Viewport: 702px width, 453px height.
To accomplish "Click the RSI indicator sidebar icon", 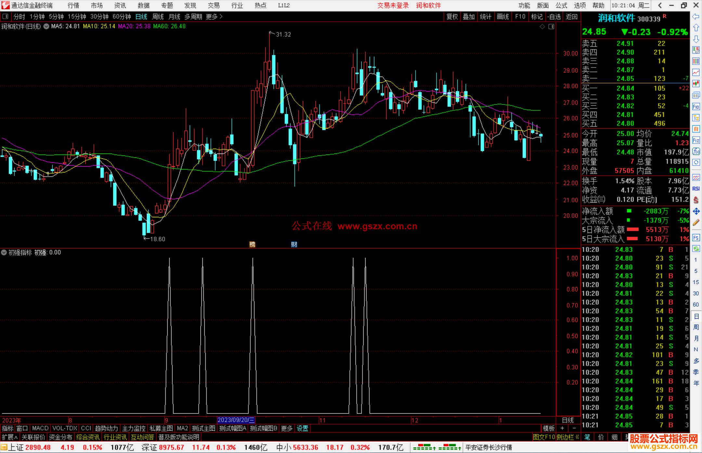I will tap(696, 189).
